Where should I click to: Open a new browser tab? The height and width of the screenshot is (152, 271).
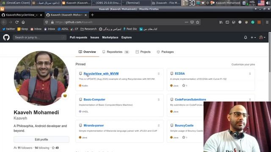92,15
